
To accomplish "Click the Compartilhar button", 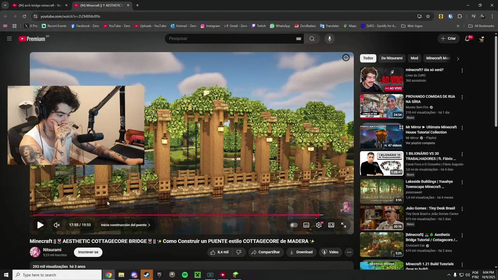I will (266, 252).
